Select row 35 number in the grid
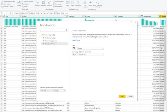Screen dimensions: 167x112 [x=2, y=110]
